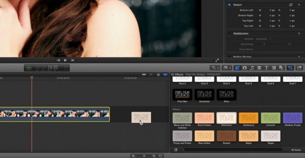Toggle timeline clip soloing headphones
Image resolution: width=305 pixels, height=158 pixels.
(158, 74)
